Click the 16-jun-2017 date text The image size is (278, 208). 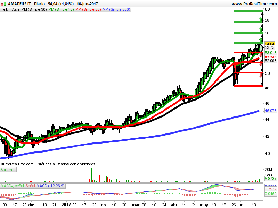(87, 4)
